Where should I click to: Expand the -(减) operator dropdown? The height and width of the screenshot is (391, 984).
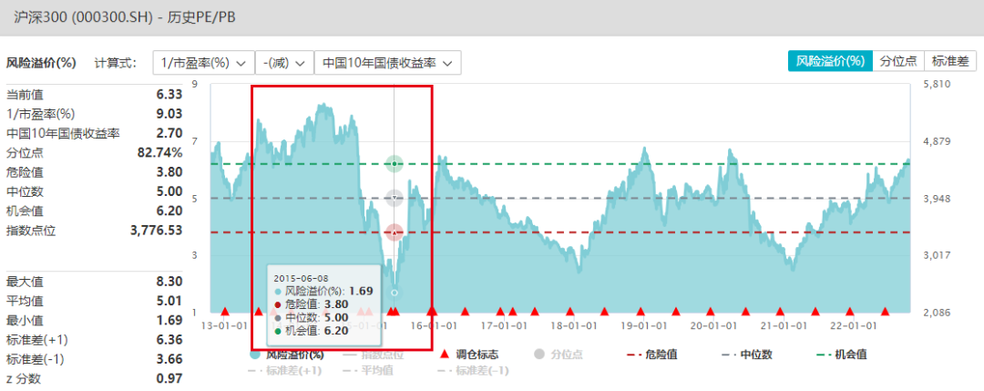click(x=283, y=63)
